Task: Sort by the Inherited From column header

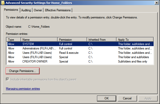Action: (101, 40)
